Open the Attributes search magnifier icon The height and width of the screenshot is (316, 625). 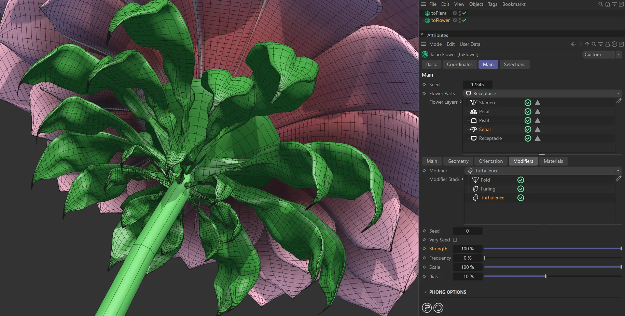pos(594,44)
